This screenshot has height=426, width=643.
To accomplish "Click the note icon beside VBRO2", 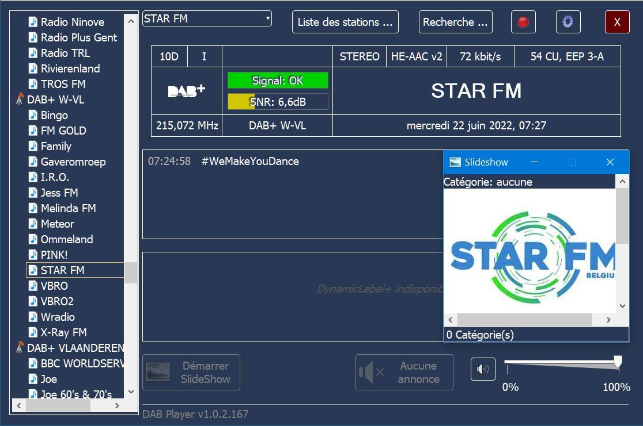I will tap(33, 301).
